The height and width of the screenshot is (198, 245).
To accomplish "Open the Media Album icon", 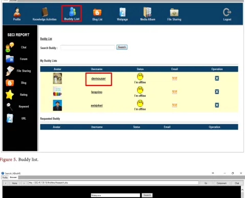I will 147,12.
